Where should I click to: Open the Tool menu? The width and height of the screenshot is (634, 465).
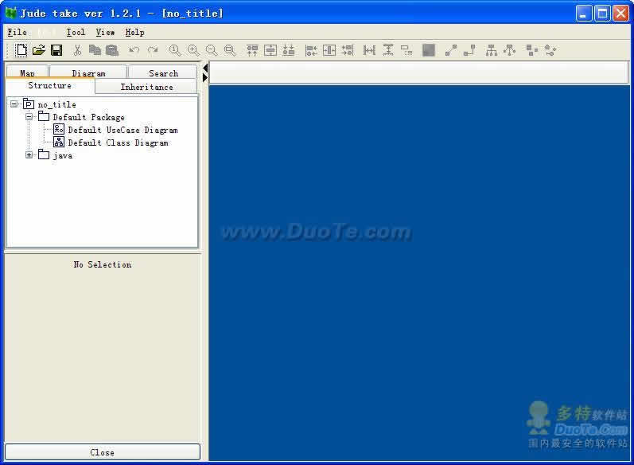pos(76,32)
